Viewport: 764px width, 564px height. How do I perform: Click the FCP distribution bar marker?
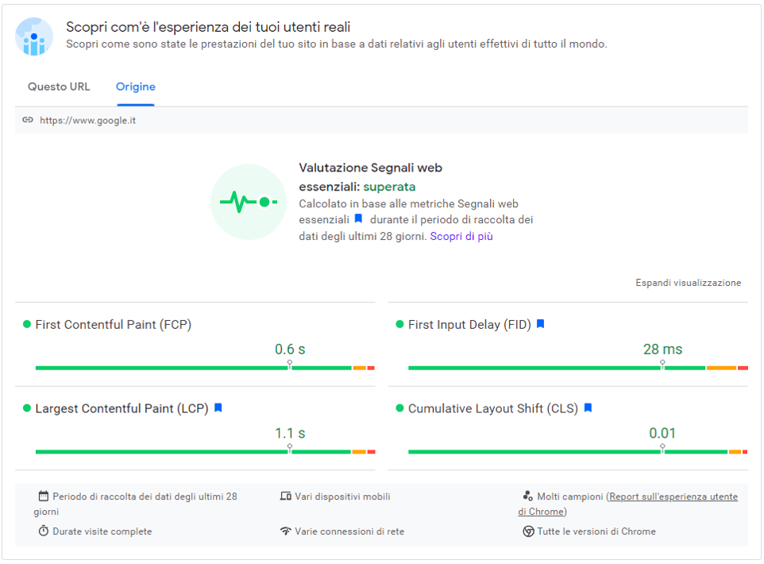tap(290, 365)
